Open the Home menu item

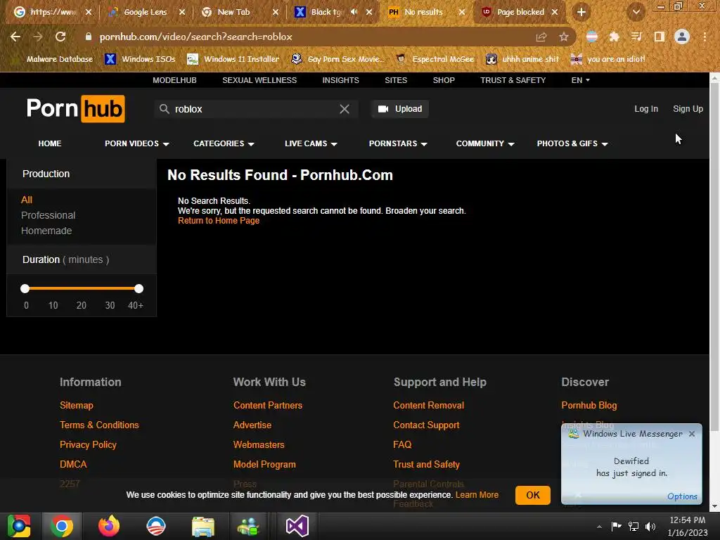(50, 143)
